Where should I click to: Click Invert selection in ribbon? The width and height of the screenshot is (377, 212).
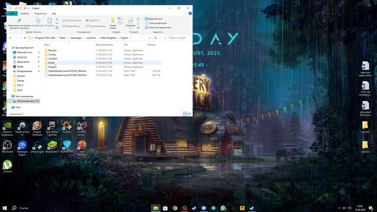tap(158, 28)
